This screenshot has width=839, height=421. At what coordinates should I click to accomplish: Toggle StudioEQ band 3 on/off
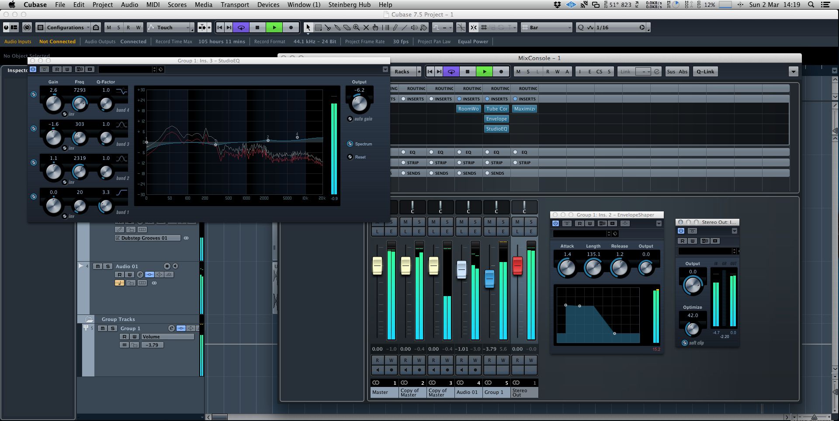[x=34, y=128]
